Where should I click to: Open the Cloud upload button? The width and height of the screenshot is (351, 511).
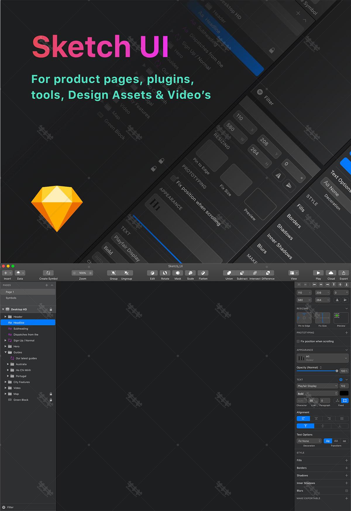pyautogui.click(x=331, y=273)
